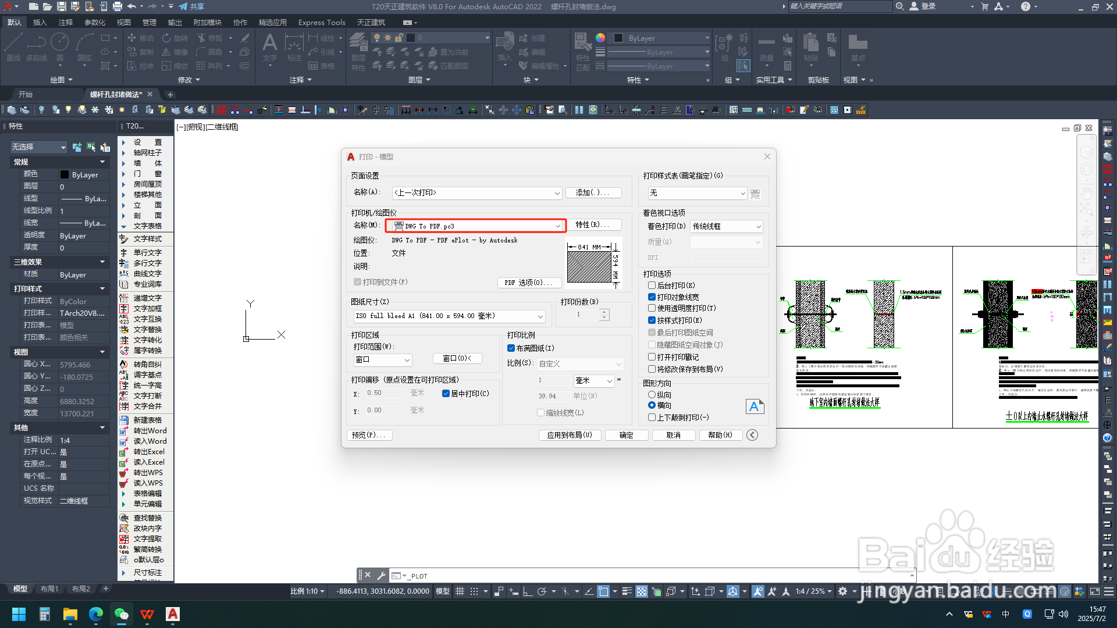Open the printer name DWG To PDF dropdown

476,226
